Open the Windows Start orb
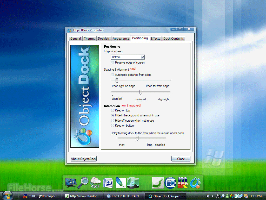Viewport: 266px width, 200px height. pos(7,196)
